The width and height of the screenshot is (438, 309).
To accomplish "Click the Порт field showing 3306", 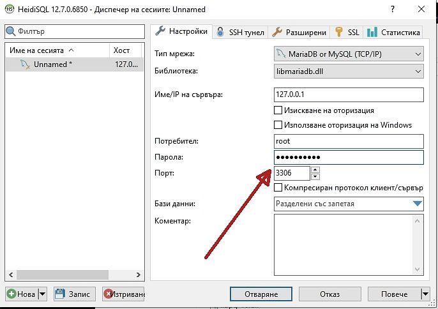I will pyautogui.click(x=292, y=173).
